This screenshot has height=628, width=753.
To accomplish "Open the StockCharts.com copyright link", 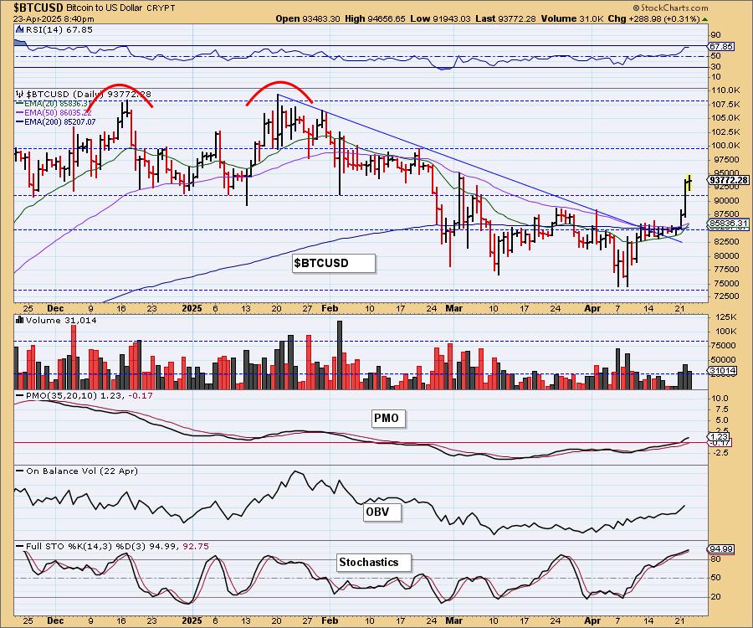I will (670, 8).
